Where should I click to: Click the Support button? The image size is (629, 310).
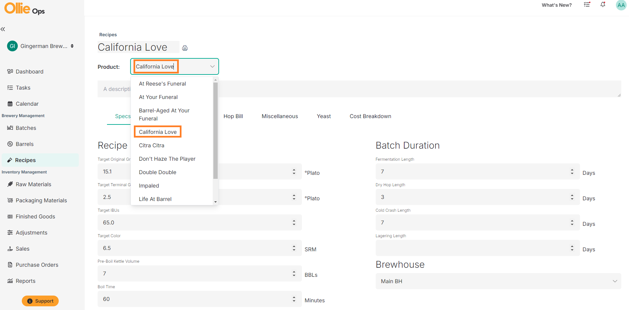[40, 301]
